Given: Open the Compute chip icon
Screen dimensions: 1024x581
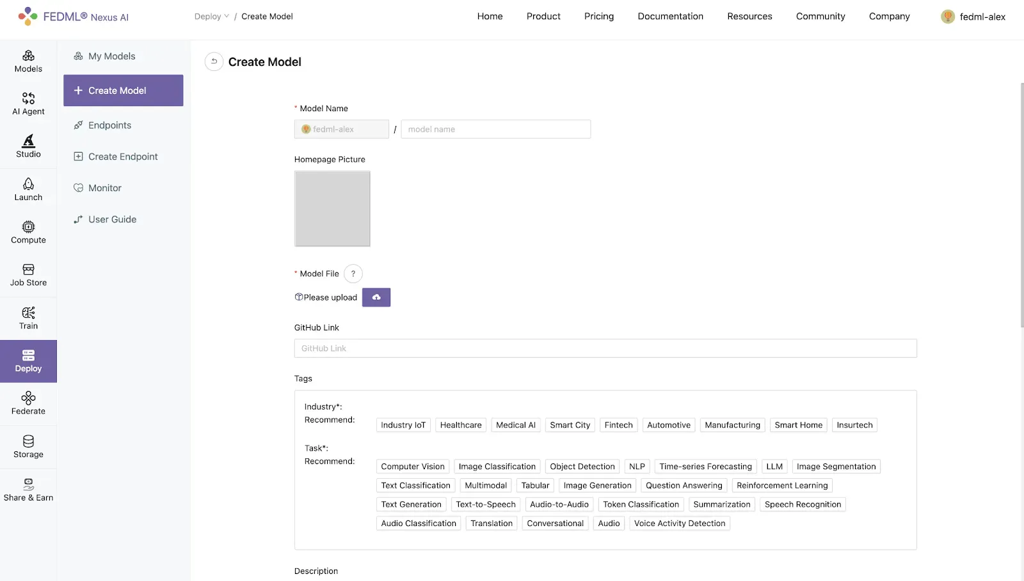Looking at the screenshot, I should [x=28, y=227].
